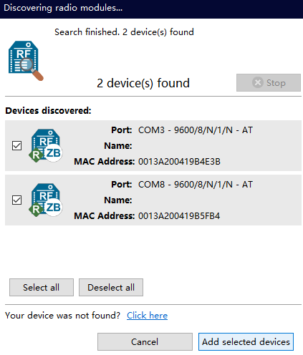
Task: Cancel the discovery dialog
Action: point(145,341)
